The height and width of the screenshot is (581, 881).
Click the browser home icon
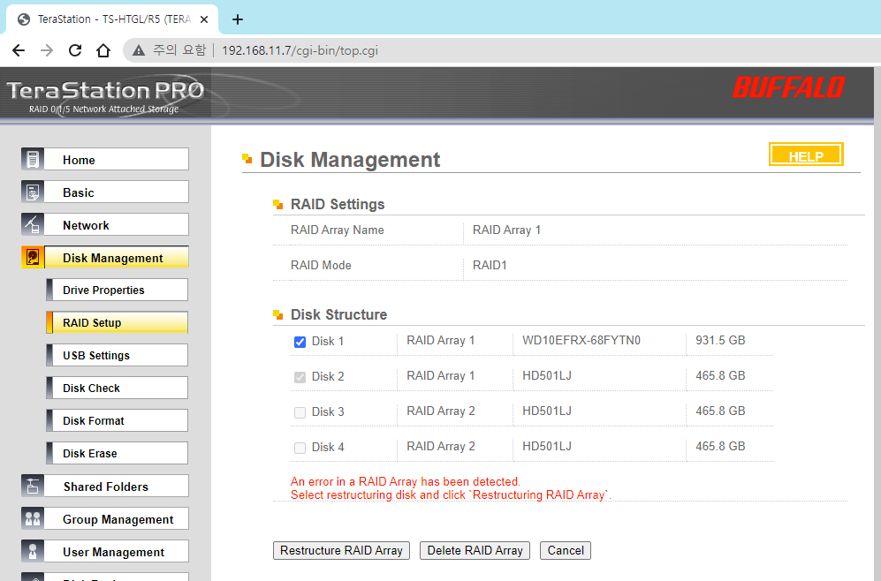click(x=103, y=50)
